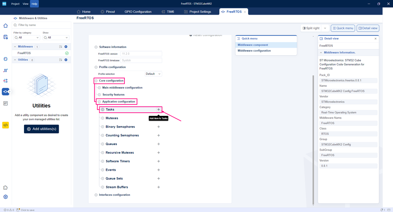Switch to the GPIO Configuration tab
393x212 pixels.
click(138, 11)
